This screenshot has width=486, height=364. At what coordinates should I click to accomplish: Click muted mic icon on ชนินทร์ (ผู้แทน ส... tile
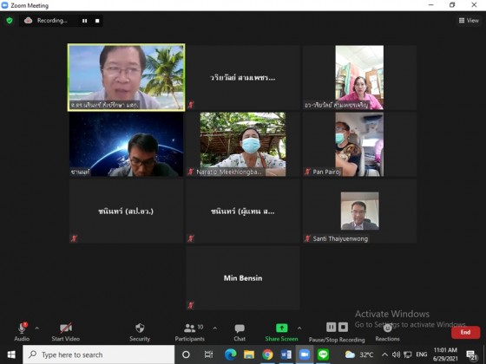[x=191, y=238]
